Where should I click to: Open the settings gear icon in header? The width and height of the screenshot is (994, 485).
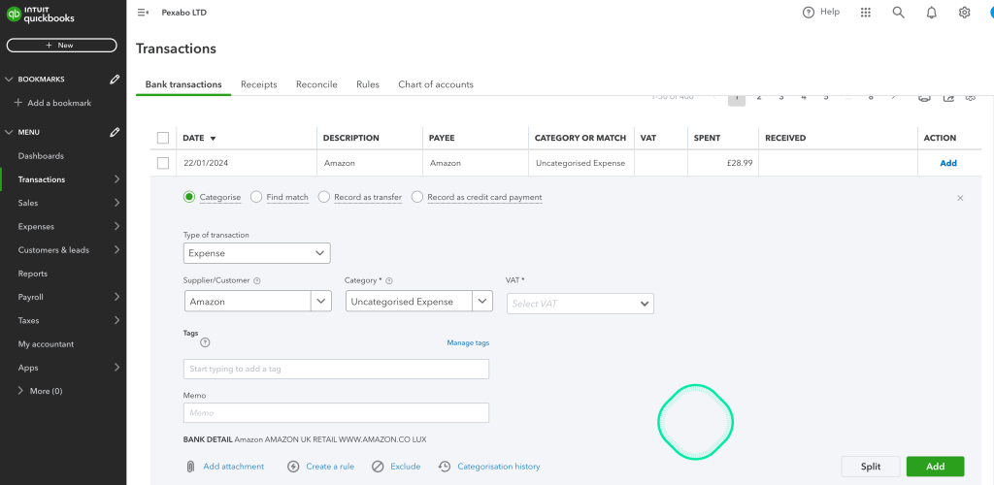click(964, 13)
